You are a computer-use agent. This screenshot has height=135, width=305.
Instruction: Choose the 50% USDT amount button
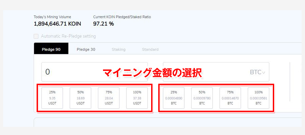pyautogui.click(x=81, y=98)
